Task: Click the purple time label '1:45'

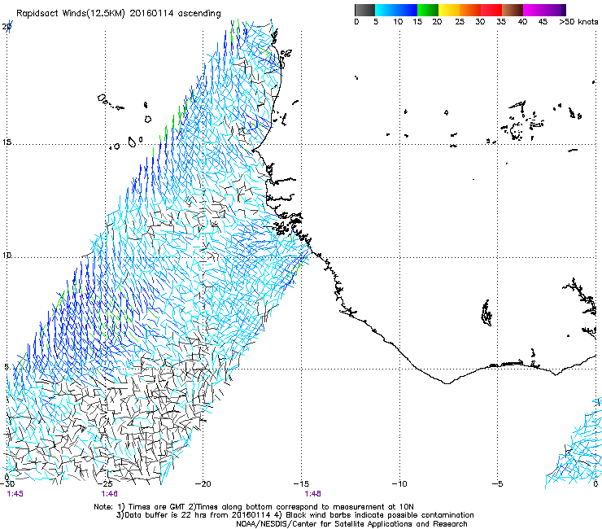Action: (15, 494)
